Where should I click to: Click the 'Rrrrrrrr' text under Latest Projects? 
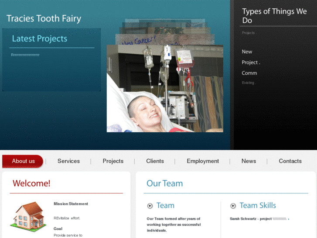pyautogui.click(x=25, y=55)
